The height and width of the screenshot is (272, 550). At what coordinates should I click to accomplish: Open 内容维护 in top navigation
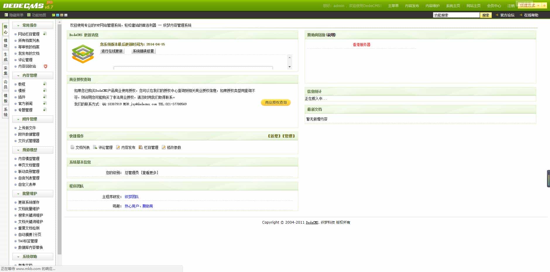click(432, 6)
